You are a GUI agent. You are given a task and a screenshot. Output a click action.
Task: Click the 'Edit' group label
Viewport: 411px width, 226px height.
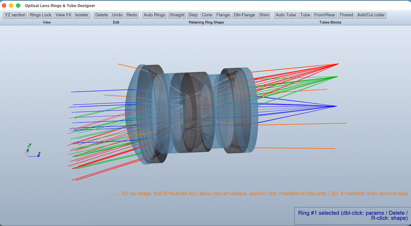pos(116,22)
